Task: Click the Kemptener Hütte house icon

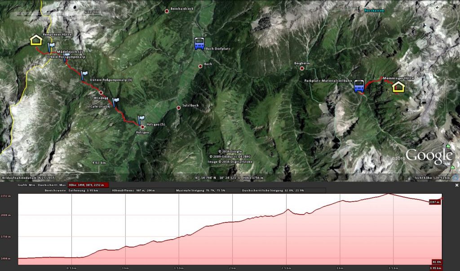Action: tap(36, 40)
